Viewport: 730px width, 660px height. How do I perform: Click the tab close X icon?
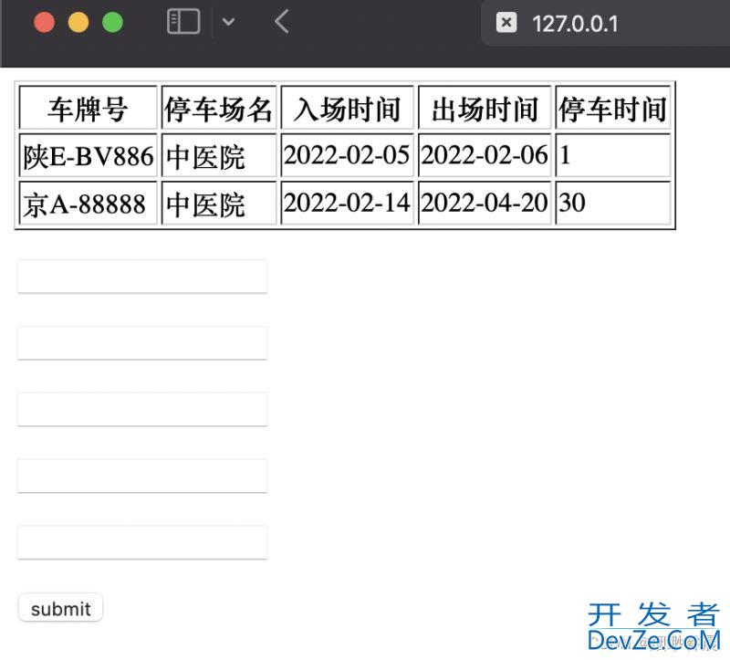tap(506, 22)
